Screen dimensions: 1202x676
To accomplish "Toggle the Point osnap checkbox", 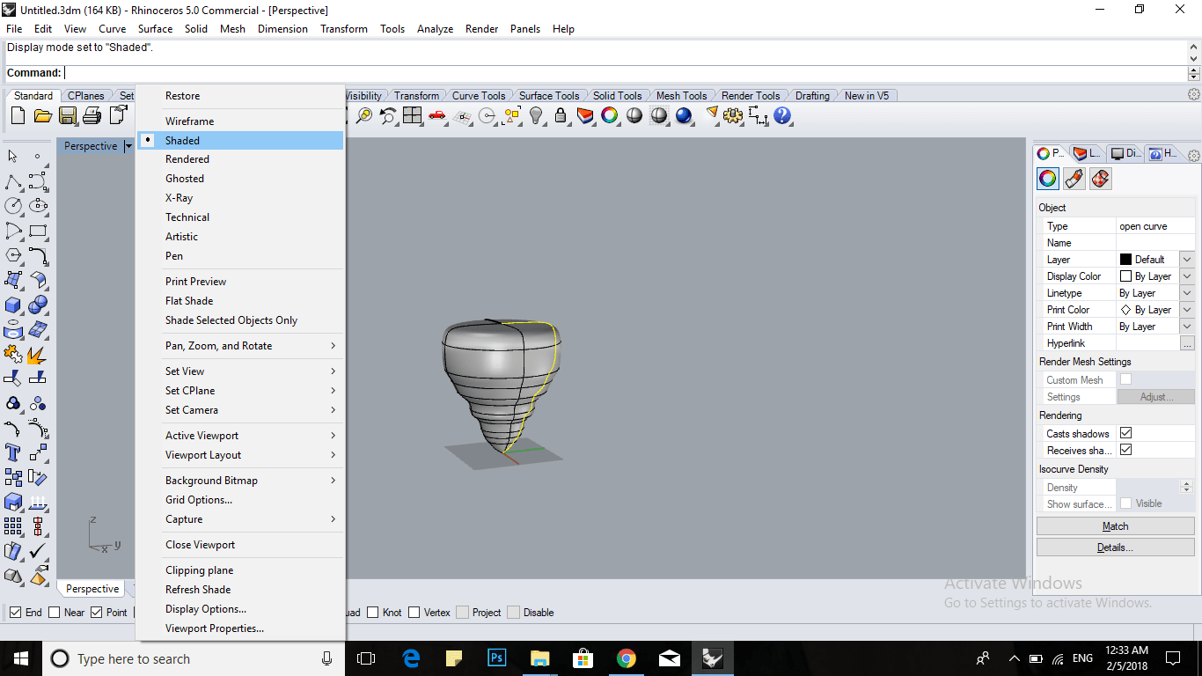I will (97, 613).
